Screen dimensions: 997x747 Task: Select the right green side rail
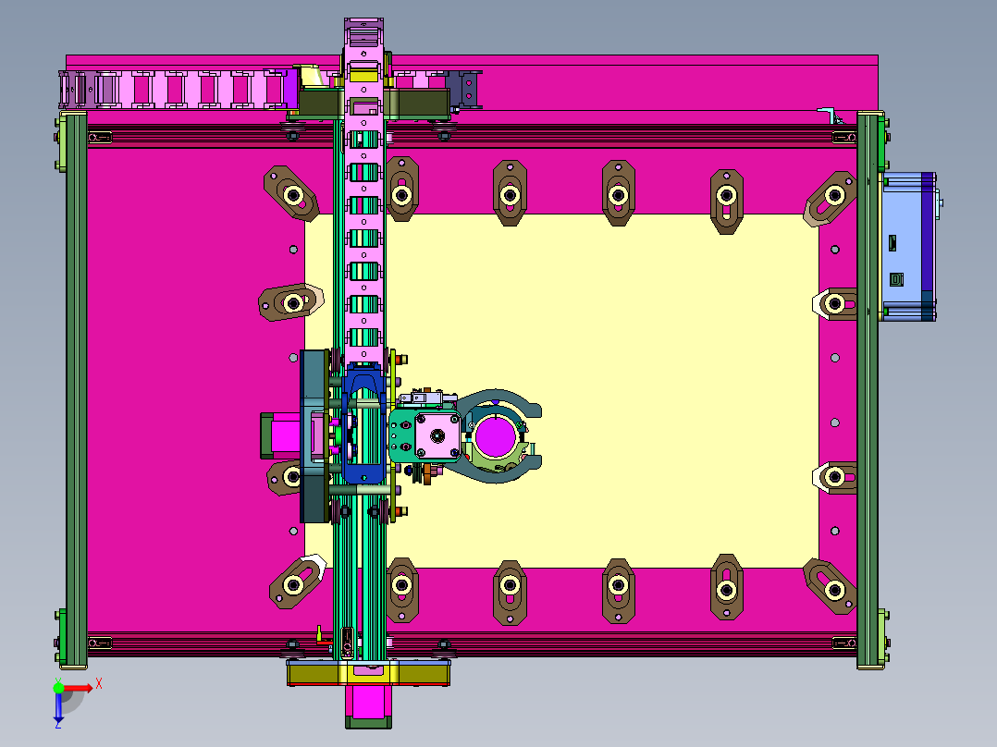coord(868,390)
